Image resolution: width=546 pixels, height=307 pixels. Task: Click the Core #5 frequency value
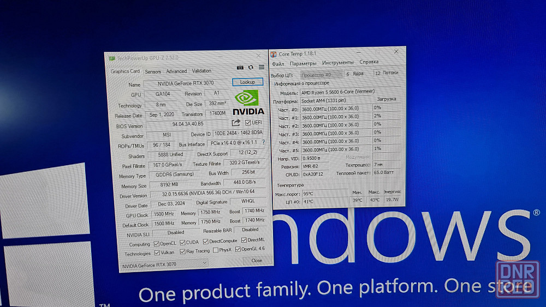point(336,149)
